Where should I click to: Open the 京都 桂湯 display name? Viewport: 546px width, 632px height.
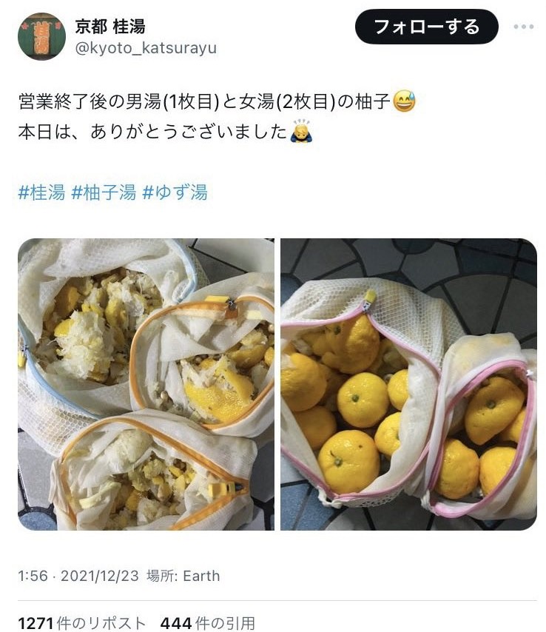tap(110, 27)
